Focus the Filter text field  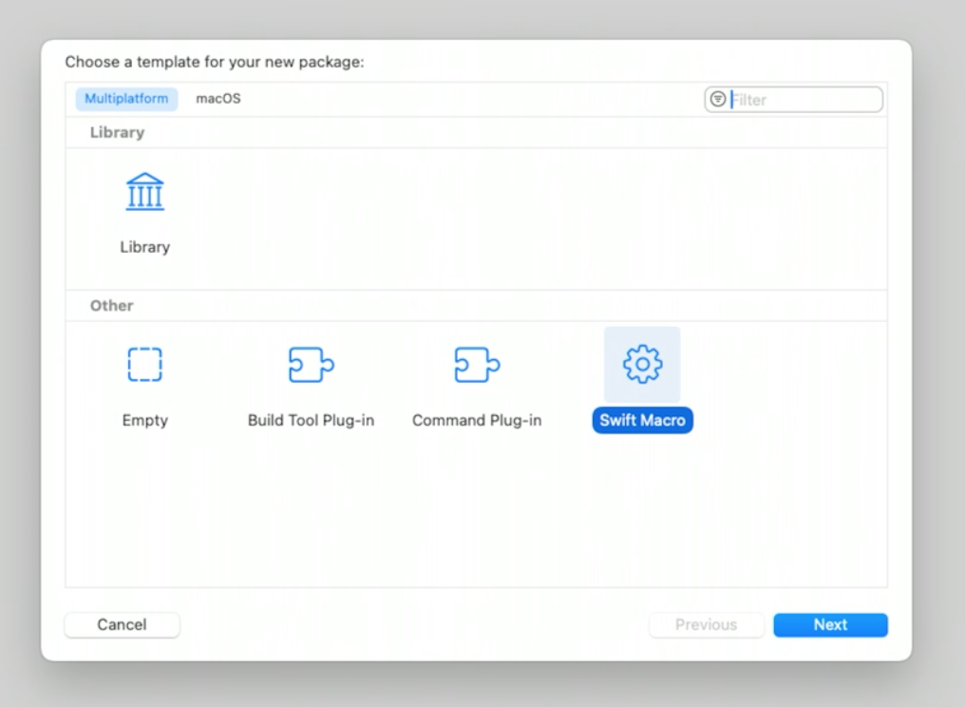click(x=794, y=99)
